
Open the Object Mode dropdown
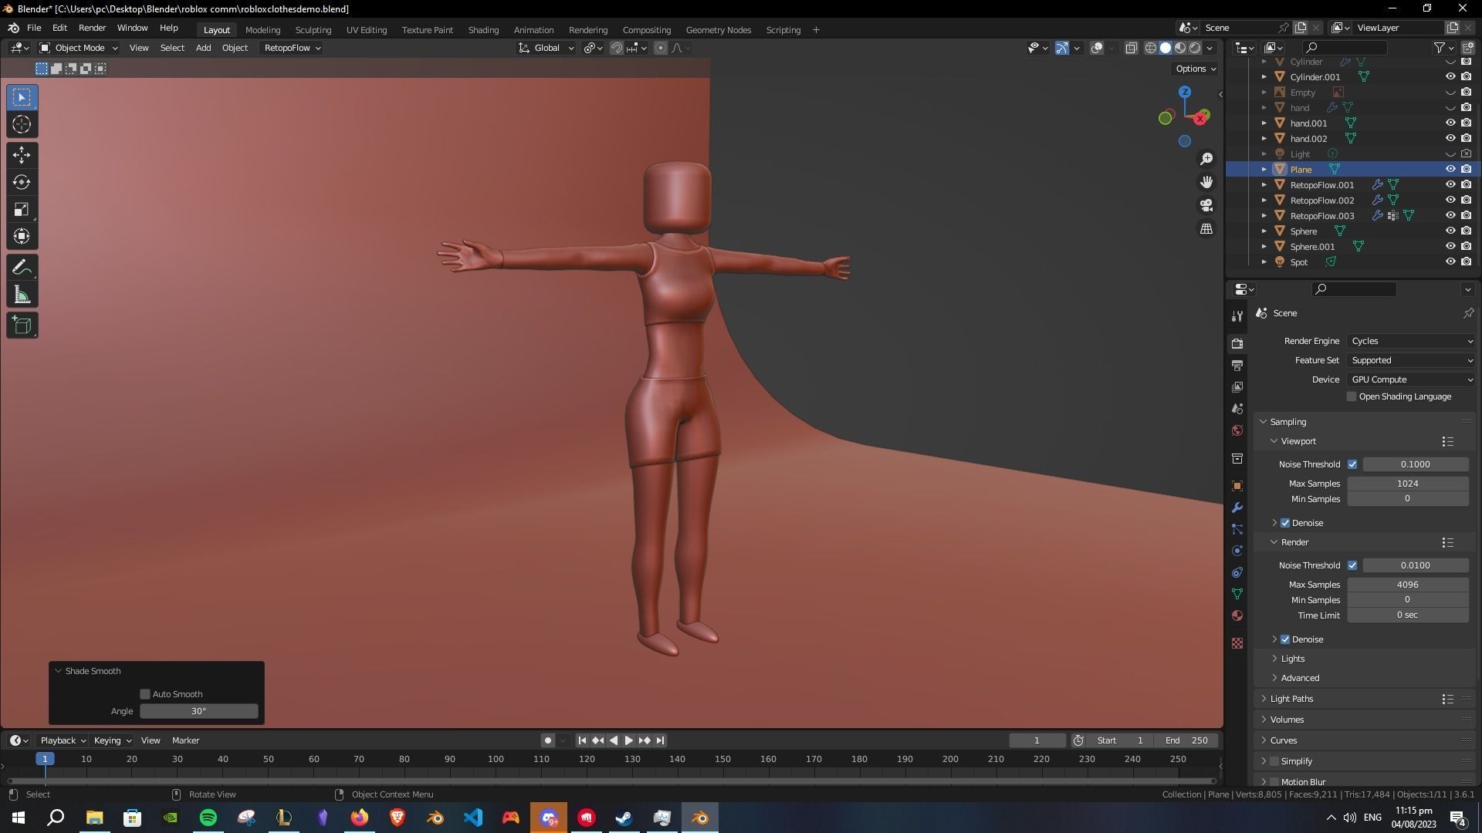[x=79, y=48]
